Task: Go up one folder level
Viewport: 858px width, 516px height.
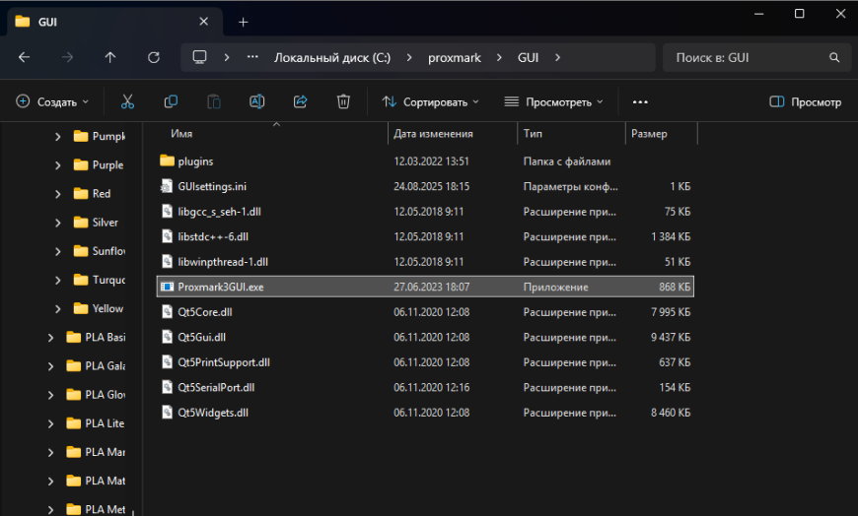Action: (x=110, y=57)
